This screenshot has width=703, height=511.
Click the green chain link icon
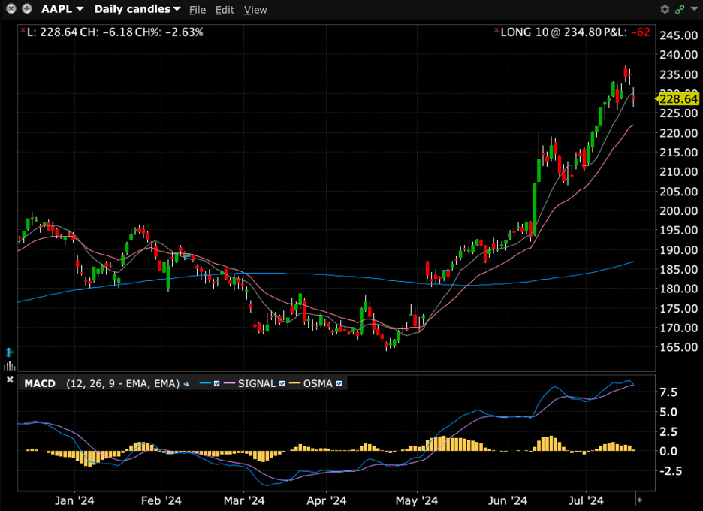[x=680, y=9]
